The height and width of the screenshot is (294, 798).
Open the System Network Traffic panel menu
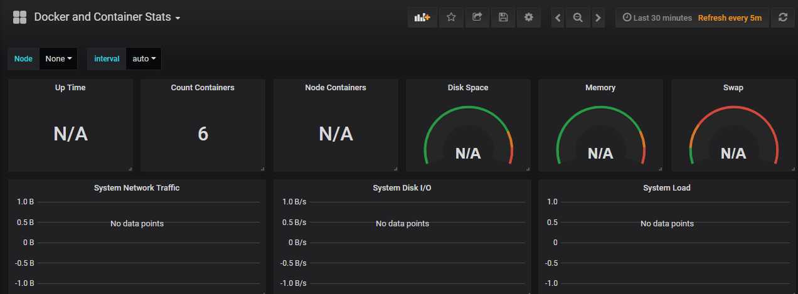click(x=137, y=187)
